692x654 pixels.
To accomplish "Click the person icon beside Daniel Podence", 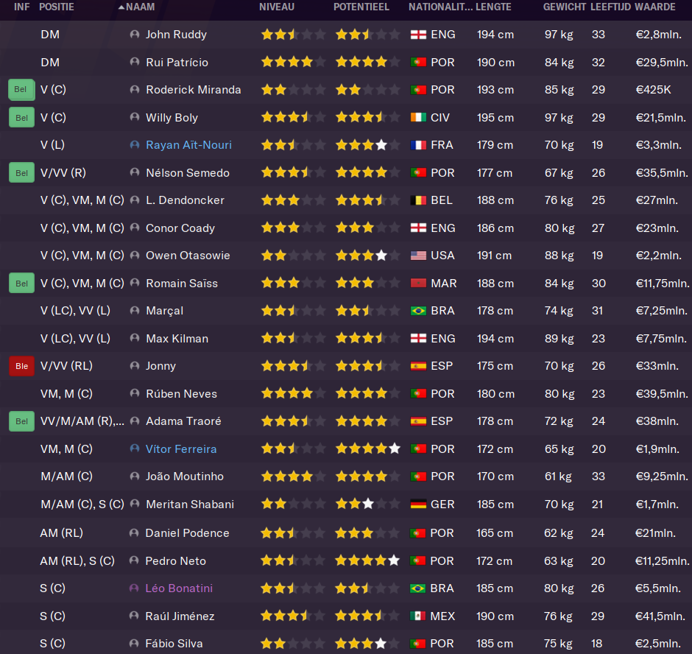I will (x=134, y=533).
